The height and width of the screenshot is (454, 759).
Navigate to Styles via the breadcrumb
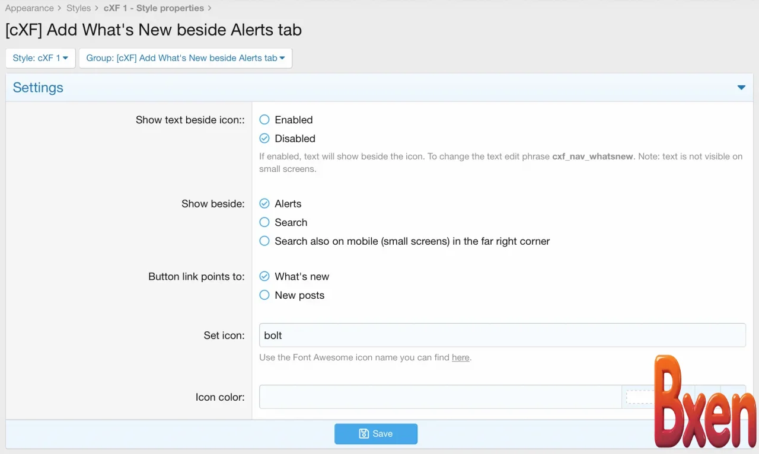coord(78,8)
